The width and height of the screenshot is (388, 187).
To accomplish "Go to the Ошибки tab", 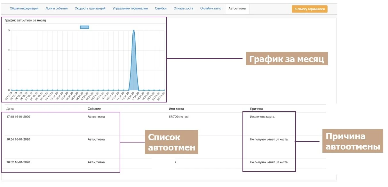I will click(x=161, y=9).
